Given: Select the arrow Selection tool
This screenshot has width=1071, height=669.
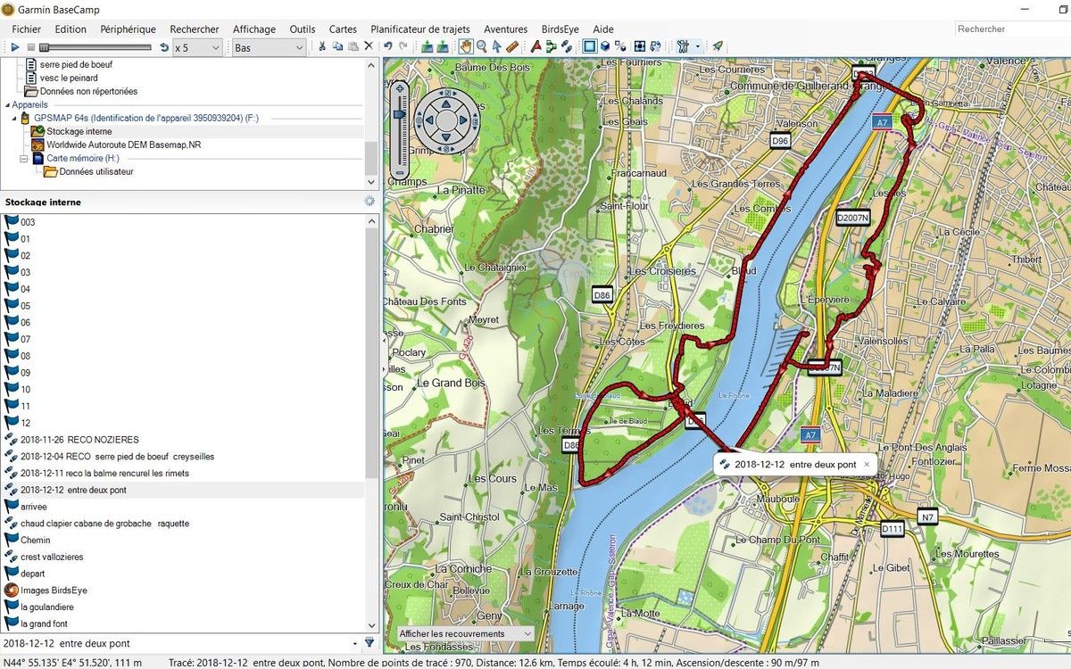Looking at the screenshot, I should point(497,46).
